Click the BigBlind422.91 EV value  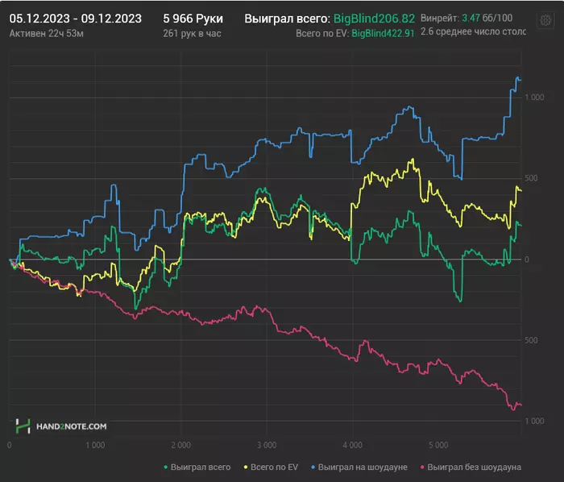tap(383, 33)
